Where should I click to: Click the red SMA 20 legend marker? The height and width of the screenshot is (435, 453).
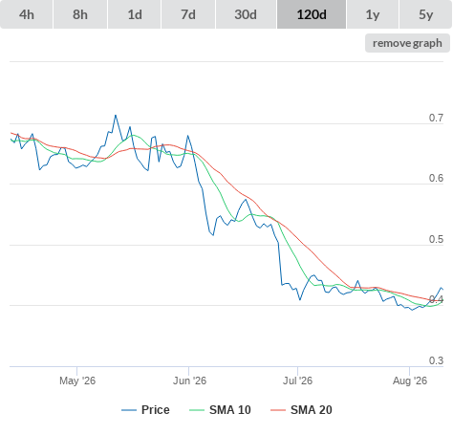tap(278, 410)
